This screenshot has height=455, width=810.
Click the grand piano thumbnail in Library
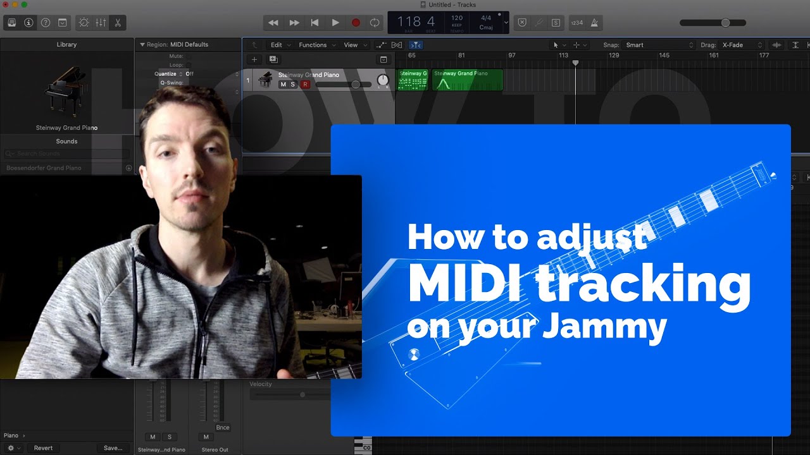coord(66,91)
